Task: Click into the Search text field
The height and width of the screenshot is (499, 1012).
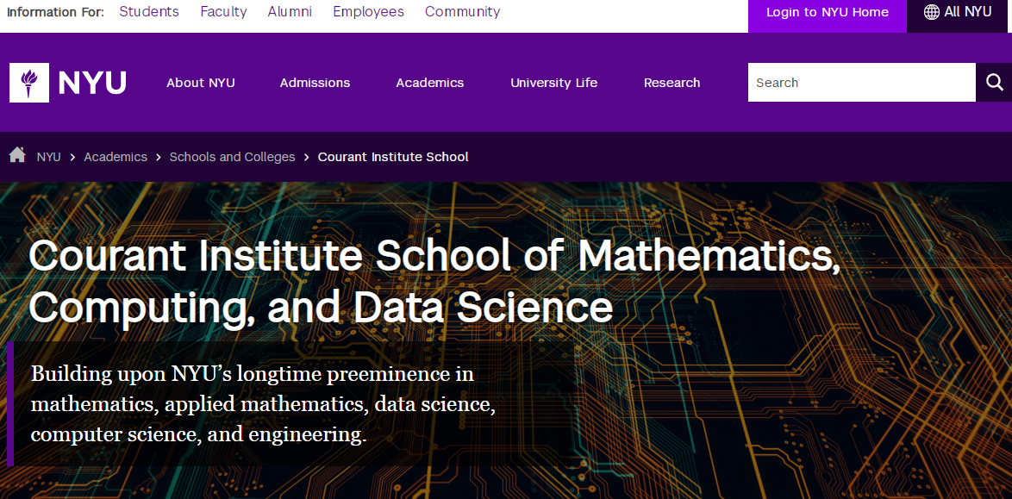Action: pos(860,83)
